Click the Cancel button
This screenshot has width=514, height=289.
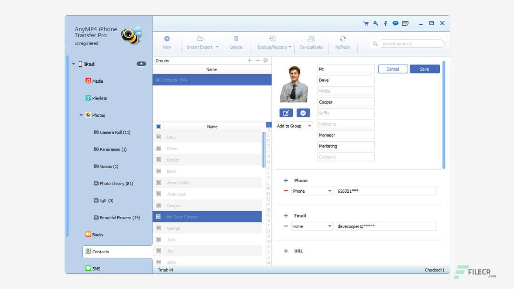coord(392,69)
